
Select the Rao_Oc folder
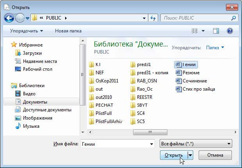click(x=141, y=89)
